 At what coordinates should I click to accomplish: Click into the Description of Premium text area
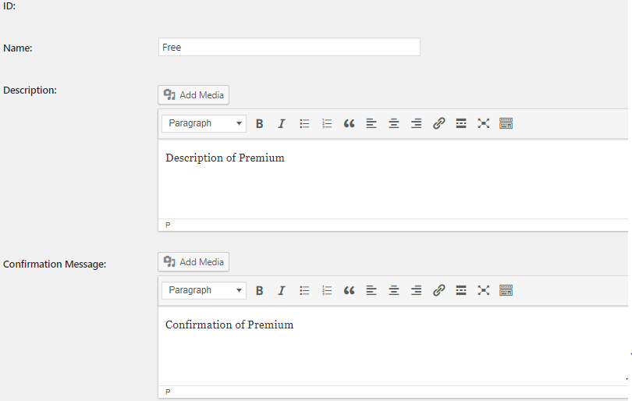390,179
